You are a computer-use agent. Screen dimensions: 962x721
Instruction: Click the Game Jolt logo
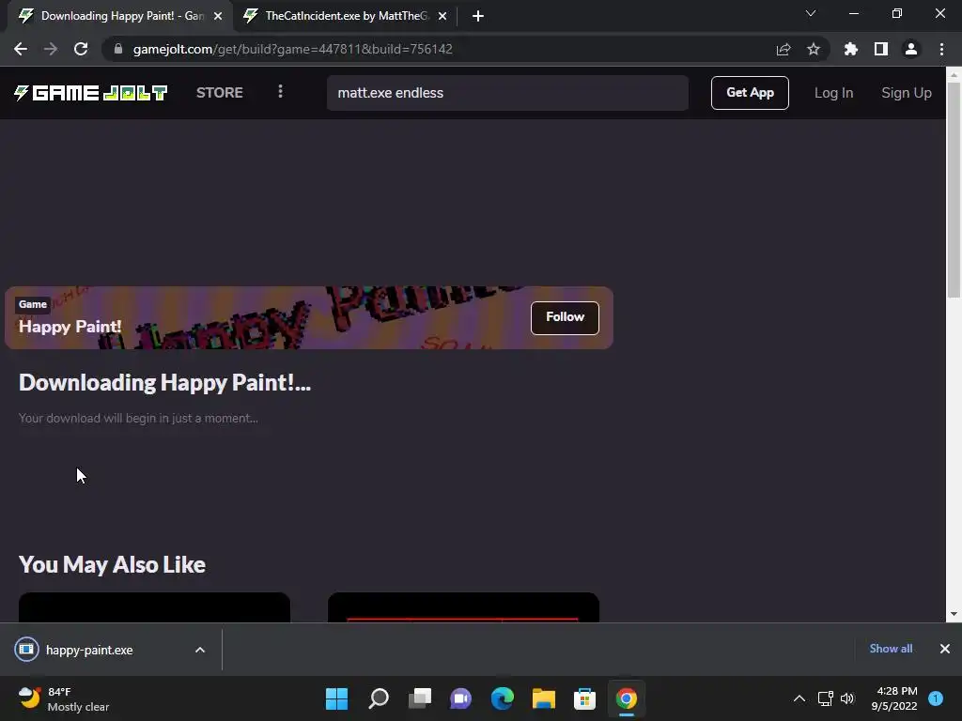91,93
